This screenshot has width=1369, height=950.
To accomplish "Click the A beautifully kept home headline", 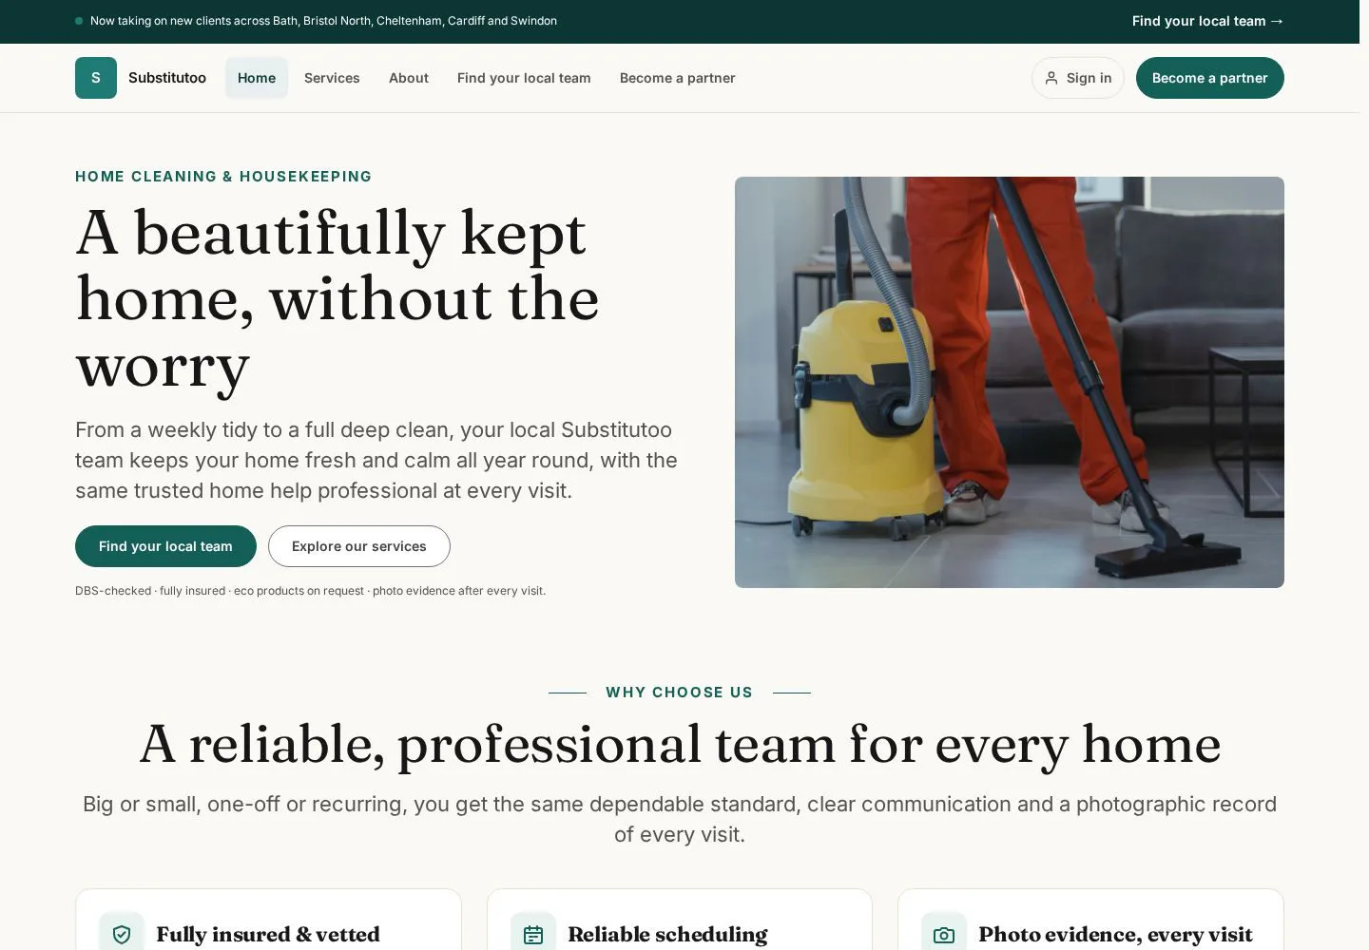I will [x=337, y=299].
